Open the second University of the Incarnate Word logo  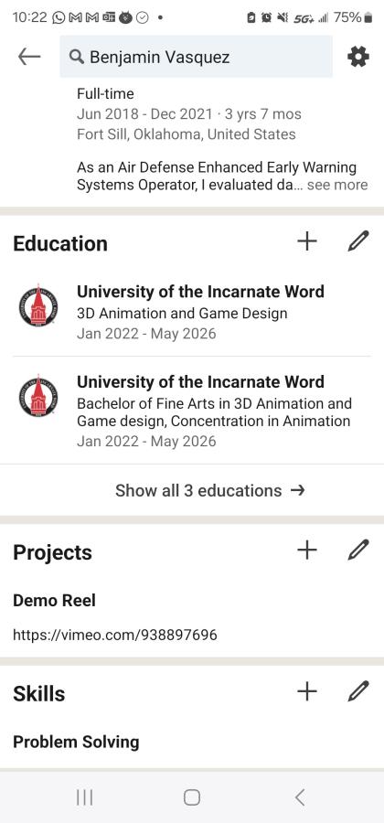click(38, 396)
